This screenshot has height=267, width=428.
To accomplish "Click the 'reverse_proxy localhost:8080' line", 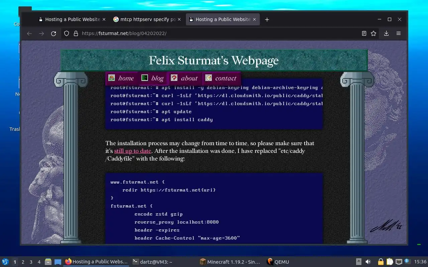I will pos(177,222).
